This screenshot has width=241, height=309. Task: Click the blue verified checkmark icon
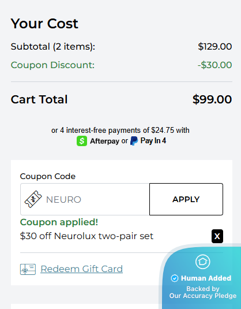pyautogui.click(x=175, y=278)
